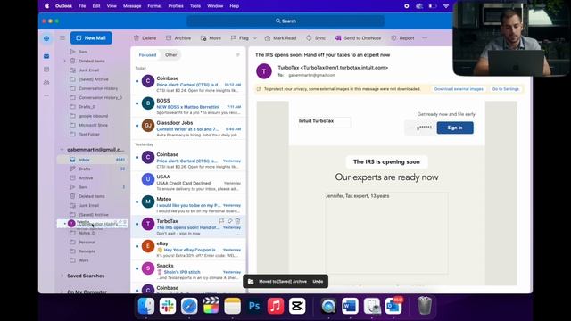
Task: Click the Report toolbar button
Action: (402, 37)
